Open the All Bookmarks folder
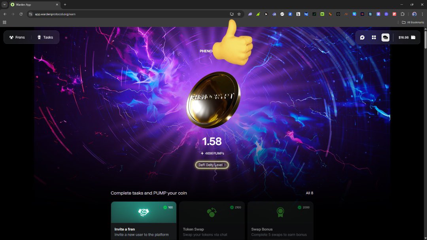The image size is (427, 240). pos(413,22)
